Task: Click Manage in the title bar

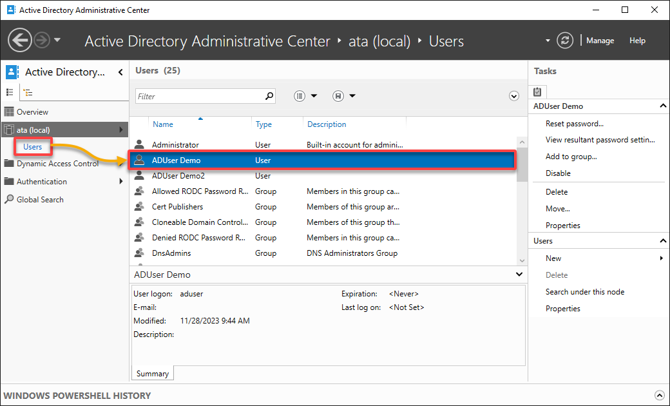Action: pyautogui.click(x=600, y=40)
